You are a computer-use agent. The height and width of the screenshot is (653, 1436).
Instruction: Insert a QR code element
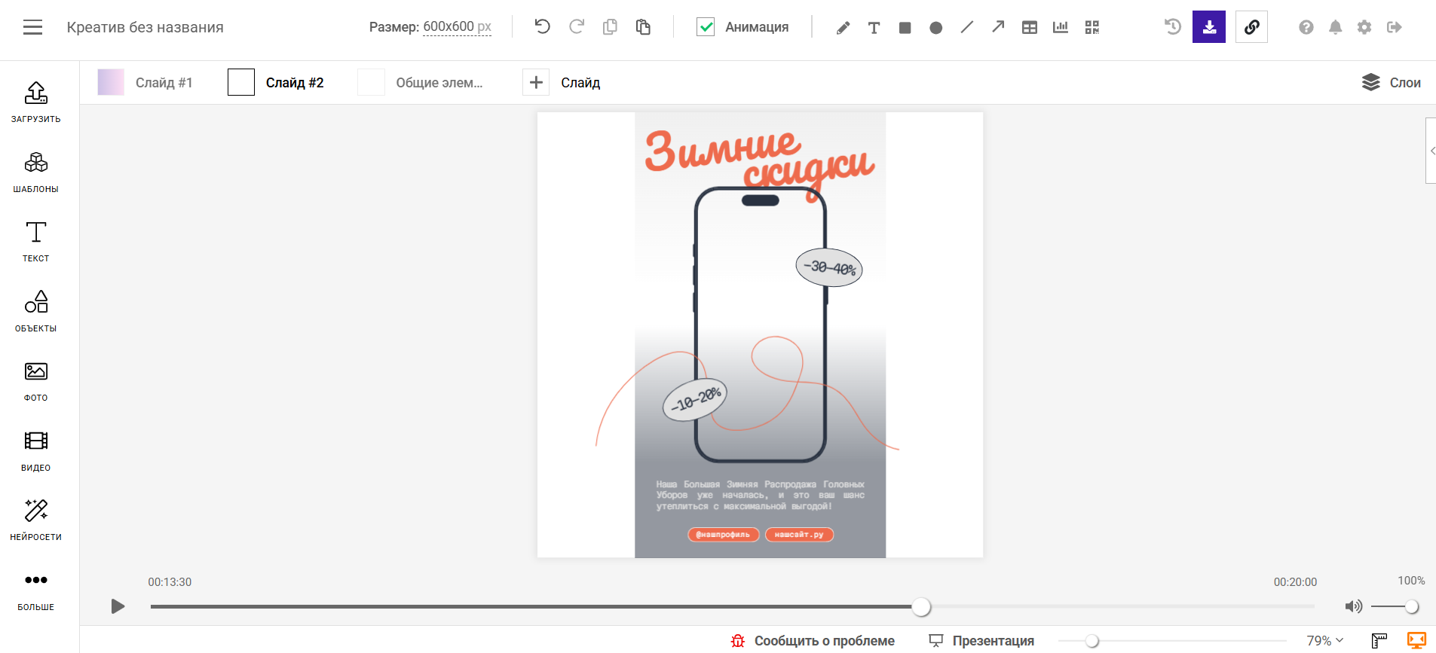(x=1092, y=28)
